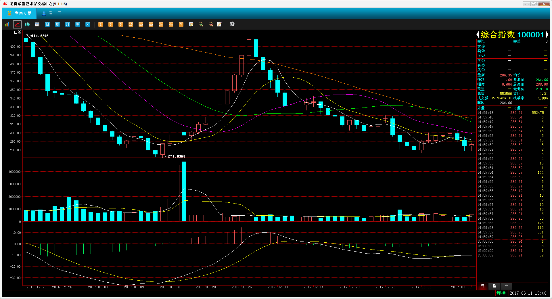Click the orange Y period icon
552x299 pixels.
click(181, 24)
